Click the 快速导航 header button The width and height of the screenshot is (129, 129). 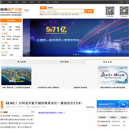point(11,20)
